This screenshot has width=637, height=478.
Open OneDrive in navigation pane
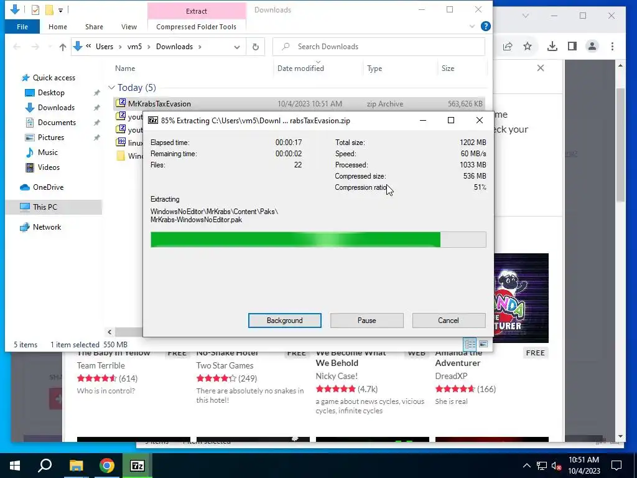click(x=48, y=187)
